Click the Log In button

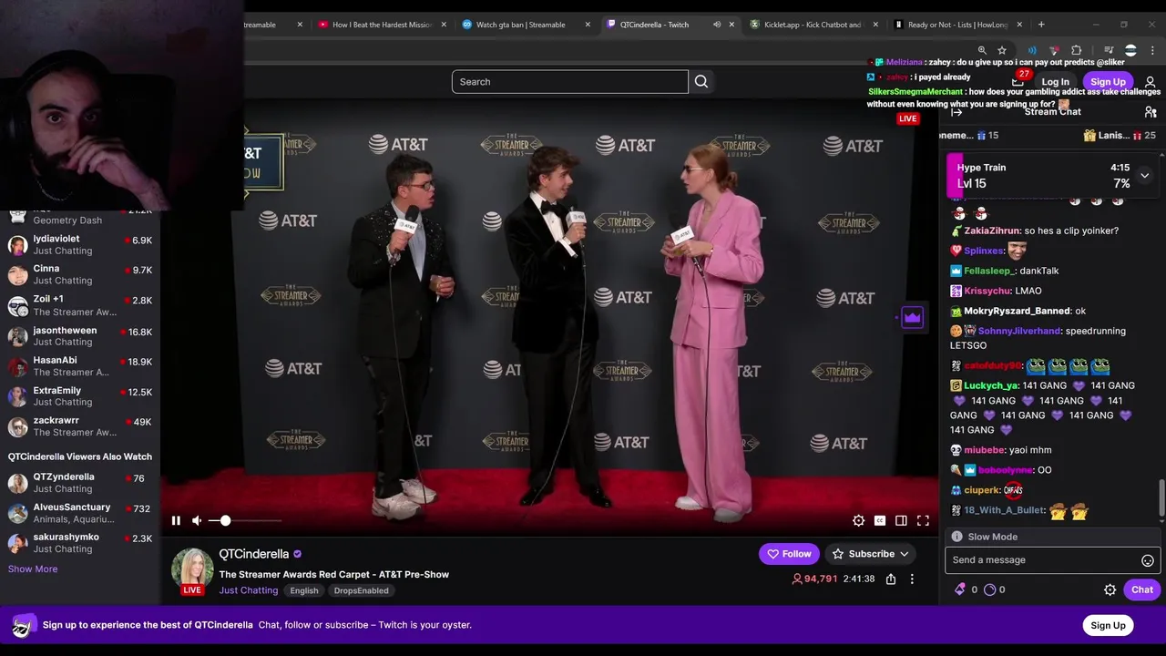(1055, 82)
